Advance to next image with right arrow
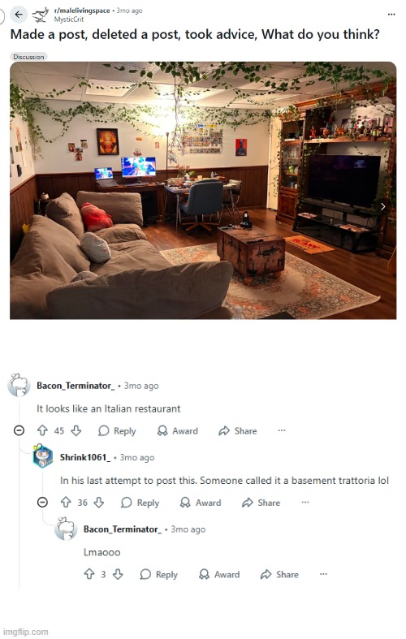This screenshot has height=639, width=406. coord(382,206)
